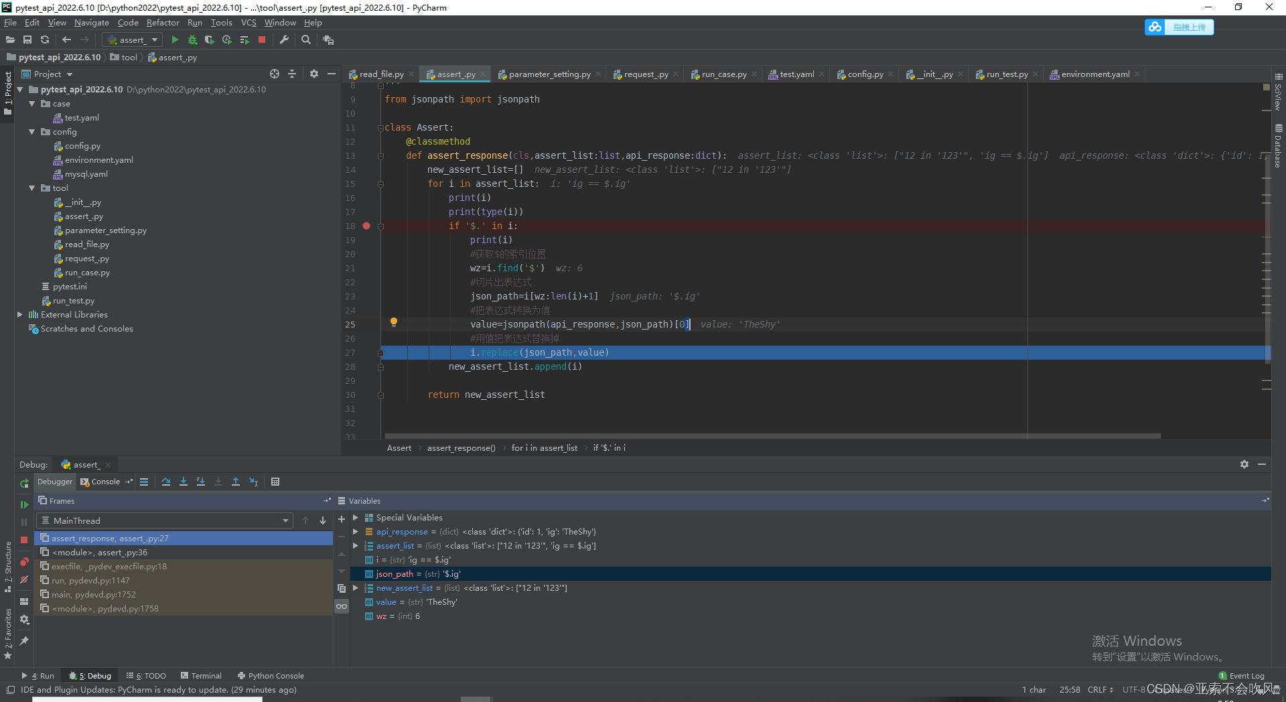Image resolution: width=1286 pixels, height=702 pixels.
Task: Synchronize files with the refresh icon
Action: click(45, 40)
